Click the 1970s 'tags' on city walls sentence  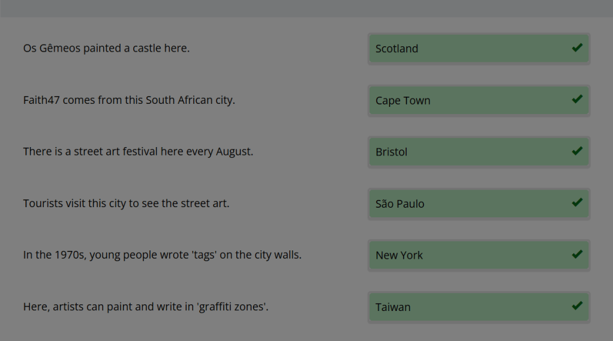tap(162, 255)
